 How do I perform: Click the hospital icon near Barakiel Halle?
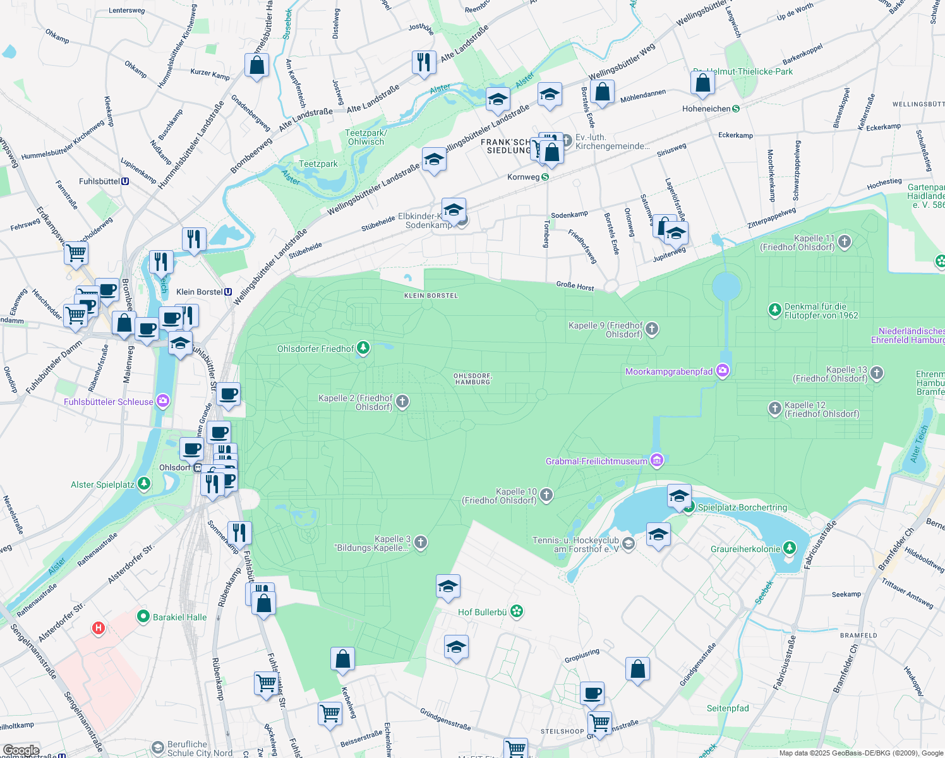point(97,627)
